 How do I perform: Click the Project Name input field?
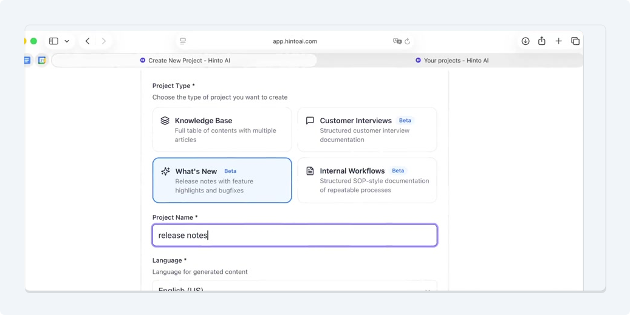294,235
